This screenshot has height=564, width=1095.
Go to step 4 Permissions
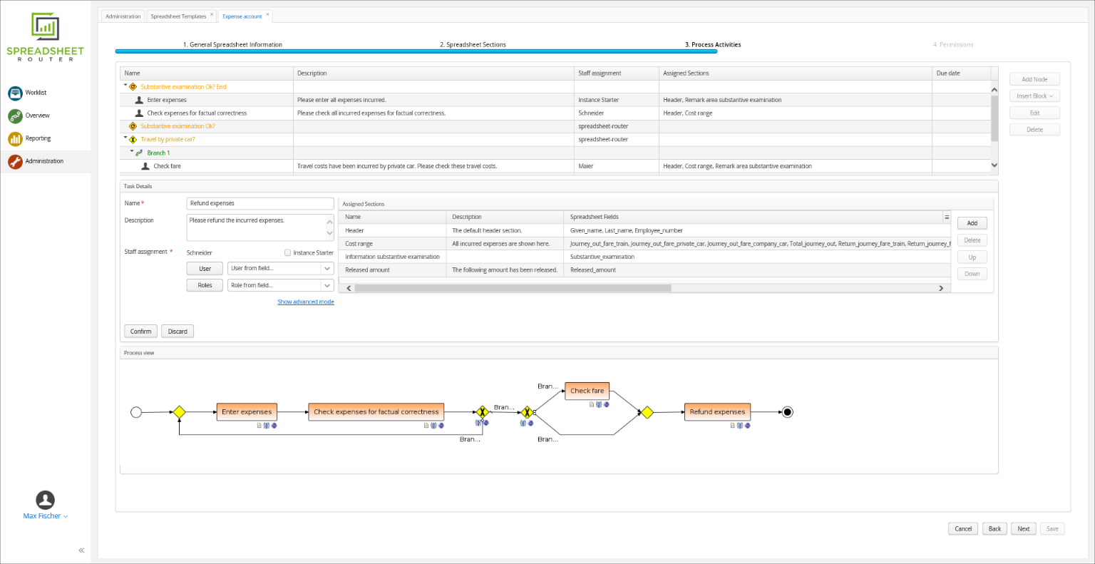click(x=953, y=44)
